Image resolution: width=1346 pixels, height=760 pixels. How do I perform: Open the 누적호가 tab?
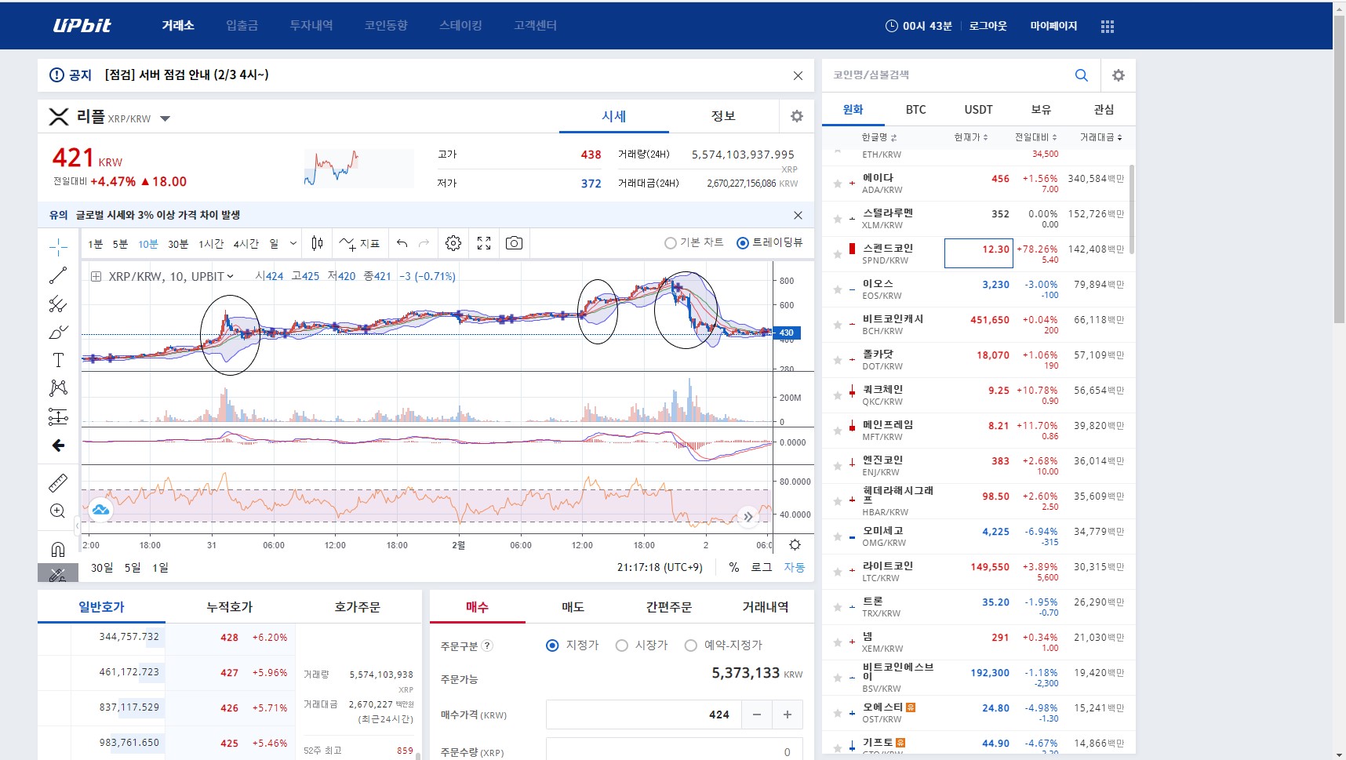[230, 607]
